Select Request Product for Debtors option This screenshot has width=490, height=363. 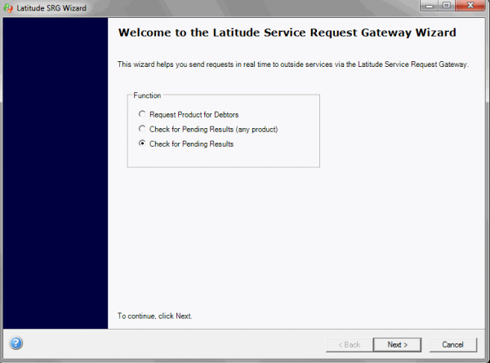click(189, 114)
